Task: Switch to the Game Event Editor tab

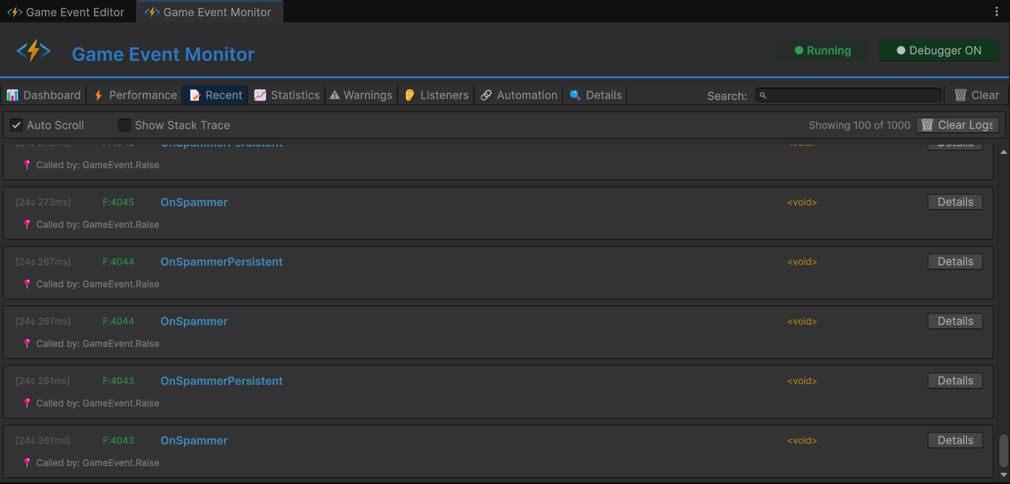Action: [67, 12]
